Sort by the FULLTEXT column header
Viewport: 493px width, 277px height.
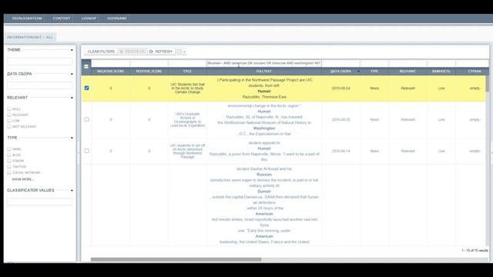[264, 72]
